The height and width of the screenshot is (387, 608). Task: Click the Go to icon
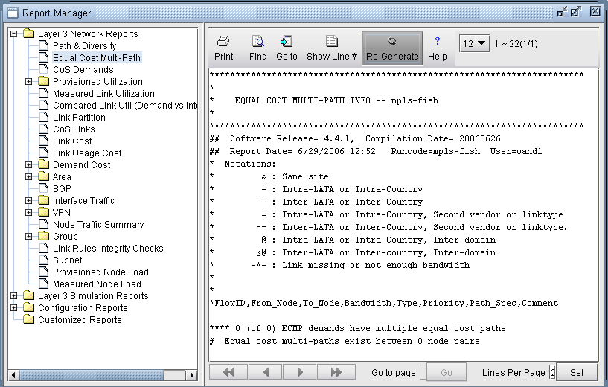(x=287, y=48)
